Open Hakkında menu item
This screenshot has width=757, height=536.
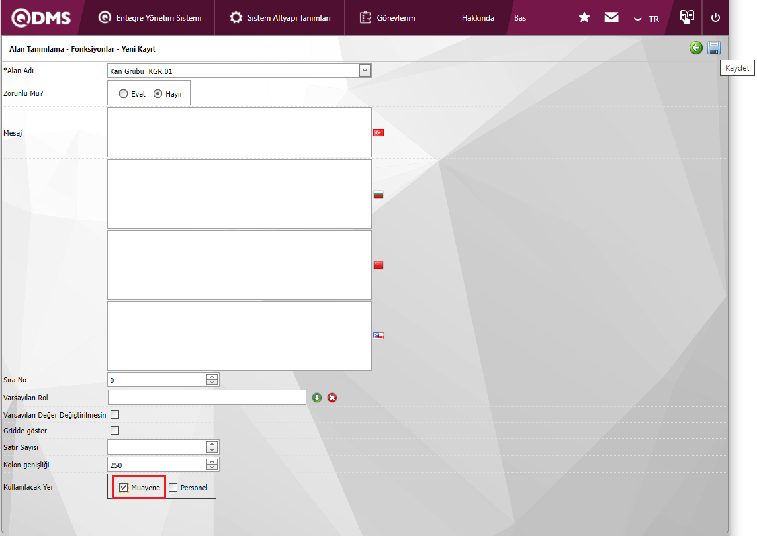[x=478, y=18]
